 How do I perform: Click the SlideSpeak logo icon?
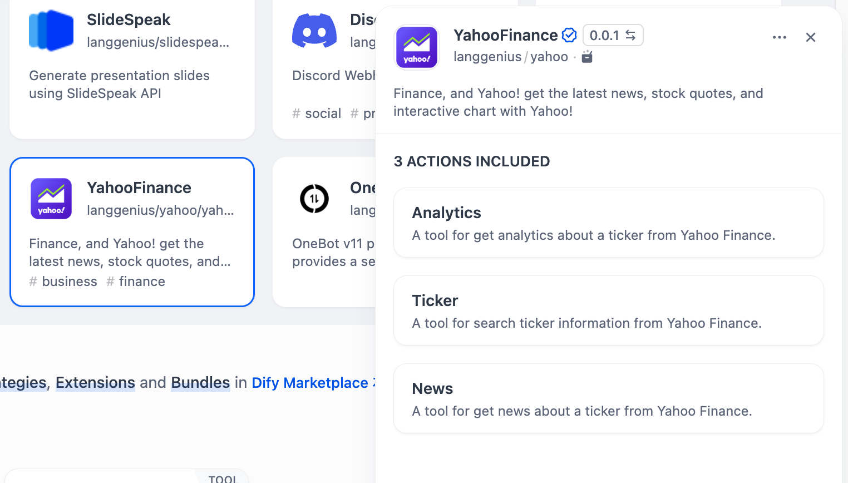[x=51, y=31]
